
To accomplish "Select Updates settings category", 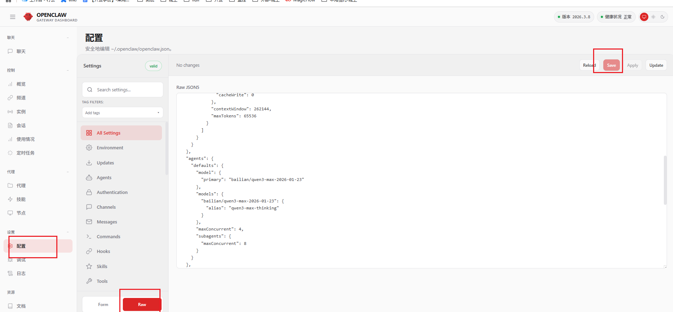I will click(121, 163).
